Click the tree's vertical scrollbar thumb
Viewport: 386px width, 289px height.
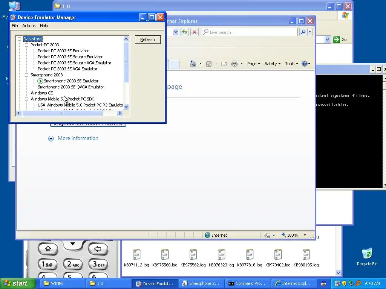126,63
